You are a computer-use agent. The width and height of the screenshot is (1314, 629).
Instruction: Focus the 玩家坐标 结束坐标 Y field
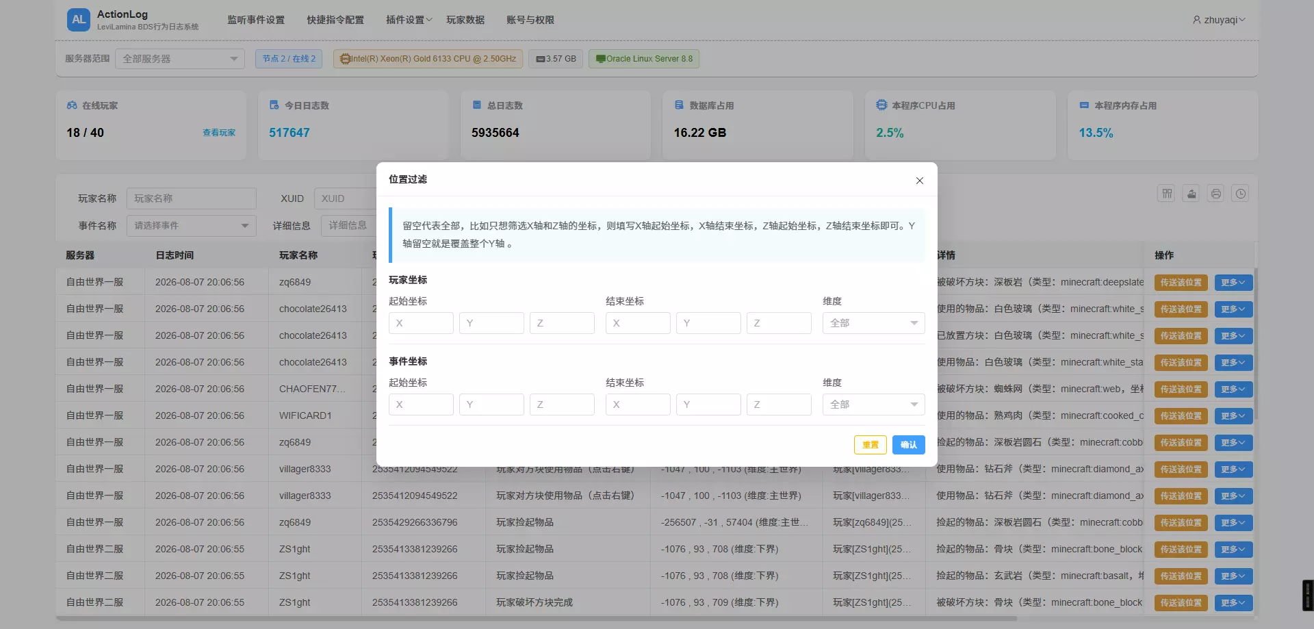708,323
